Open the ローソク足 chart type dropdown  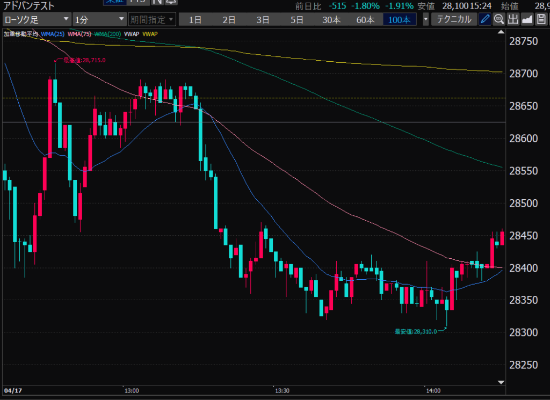click(36, 19)
